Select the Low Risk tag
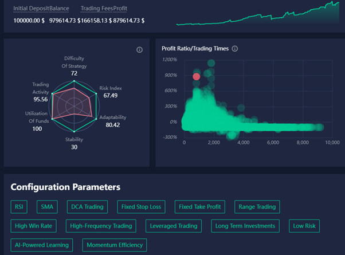The image size is (345, 255). 304,226
